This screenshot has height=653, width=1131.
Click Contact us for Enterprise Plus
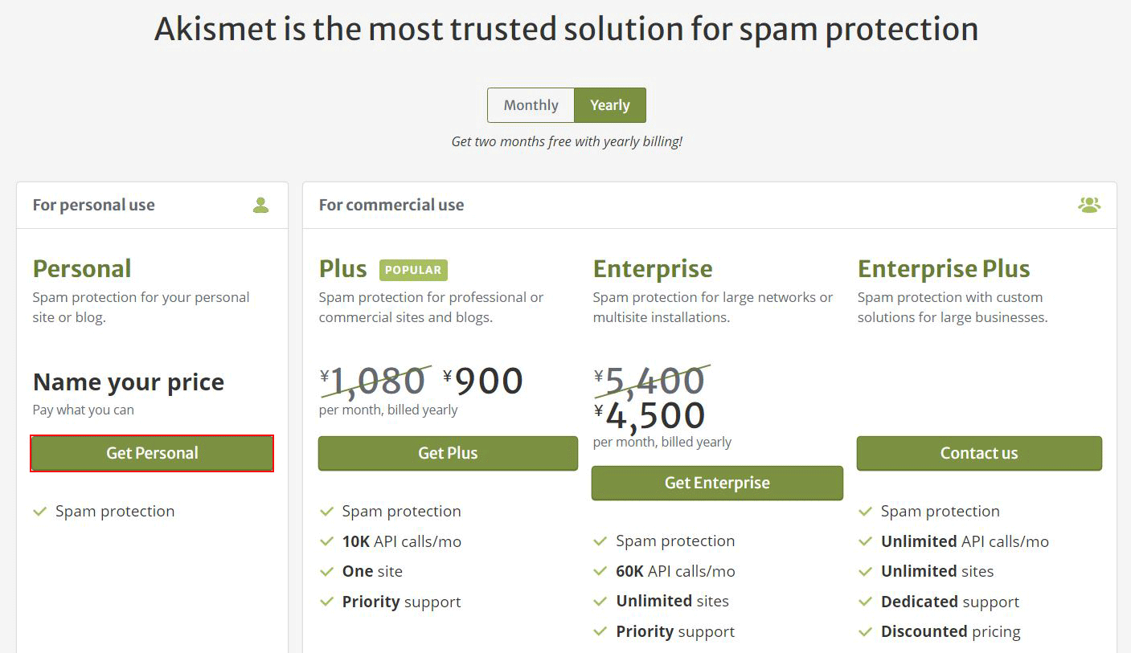click(x=979, y=453)
